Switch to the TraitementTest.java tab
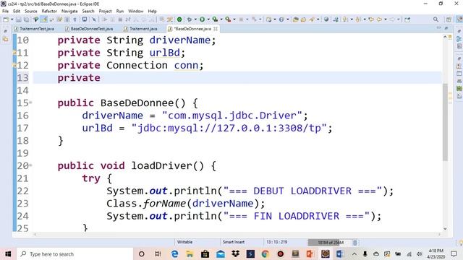463x260 pixels. click(34, 29)
